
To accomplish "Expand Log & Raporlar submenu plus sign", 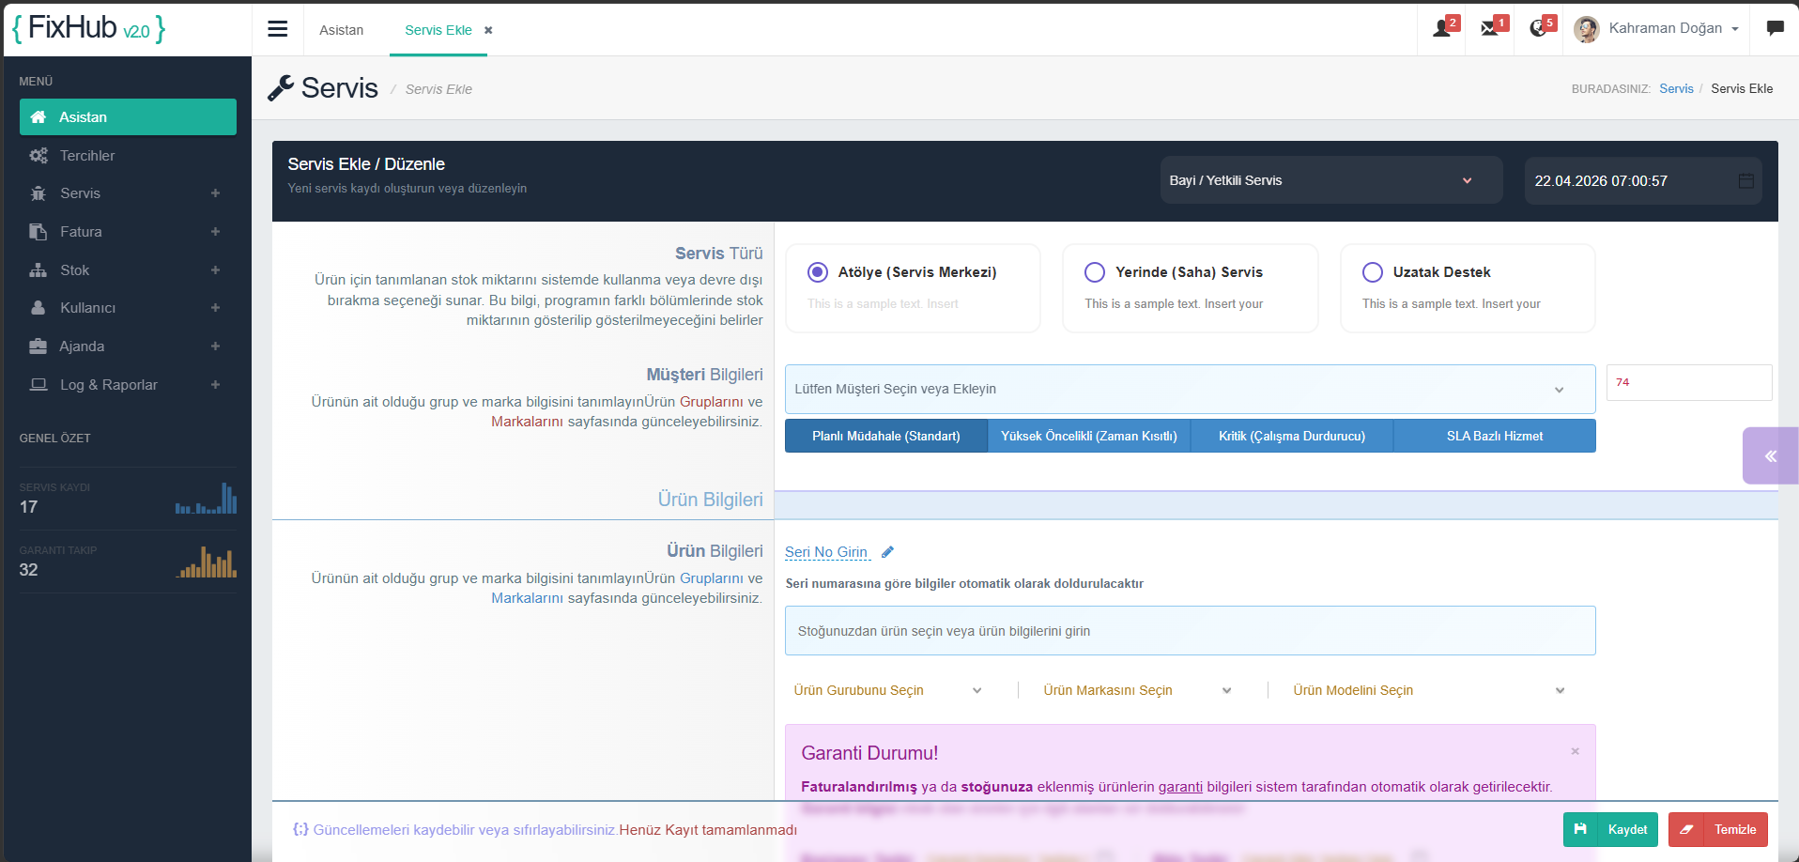I will 215,385.
